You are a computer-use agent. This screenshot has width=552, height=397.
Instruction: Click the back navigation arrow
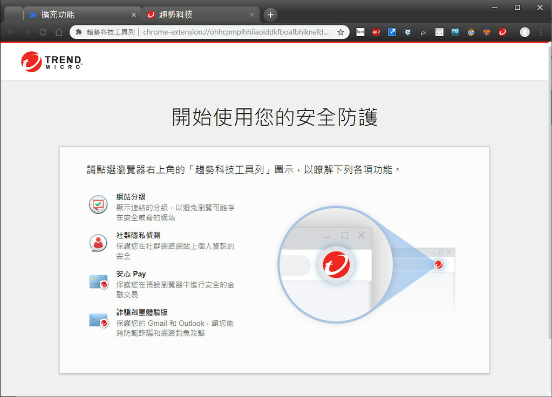[x=11, y=32]
